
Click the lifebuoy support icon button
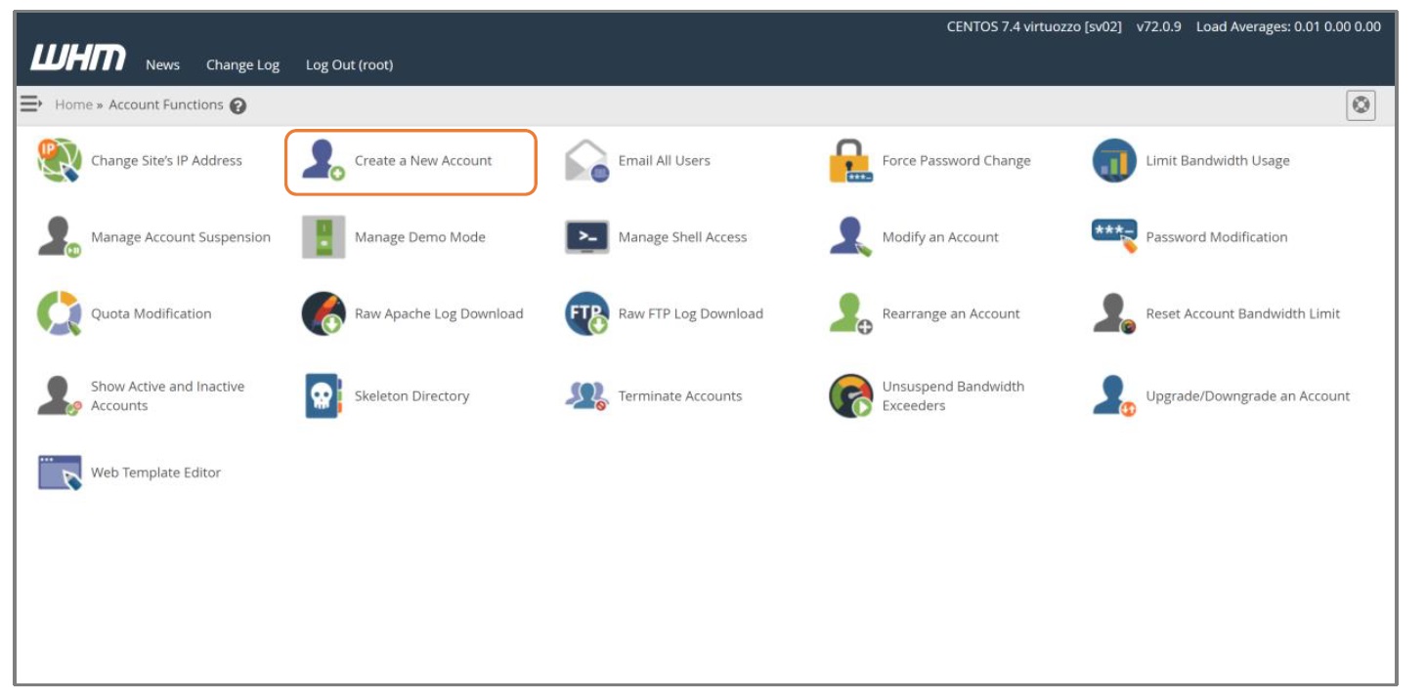[x=1361, y=105]
